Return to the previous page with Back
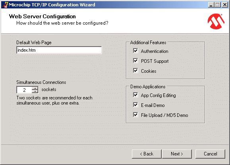The image size is (230, 165). (147, 154)
